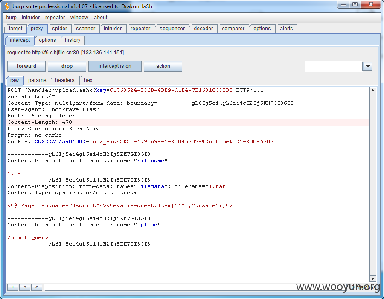Click the 'Pragma: no-cache' line
This screenshot has height=299, width=384.
[35, 135]
